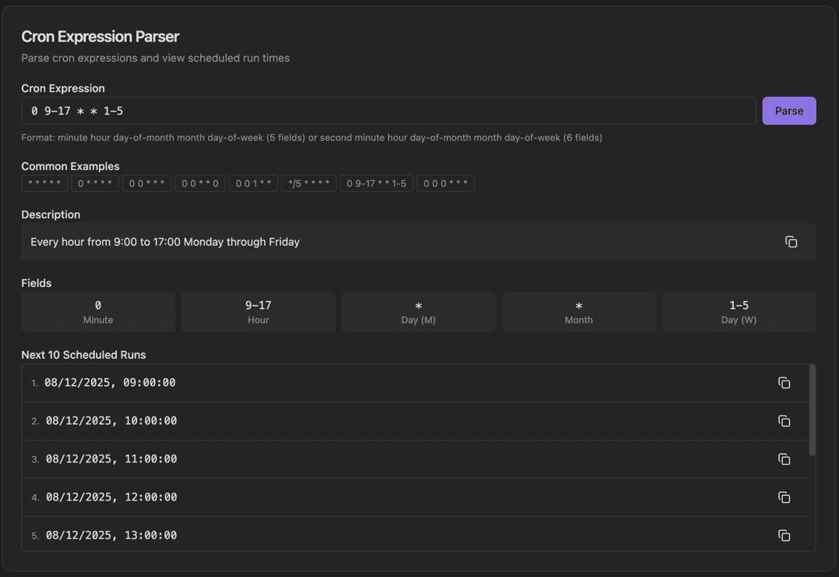This screenshot has height=577, width=839.
Task: Apply the '0 0 * * *' daily example
Action: coord(146,182)
